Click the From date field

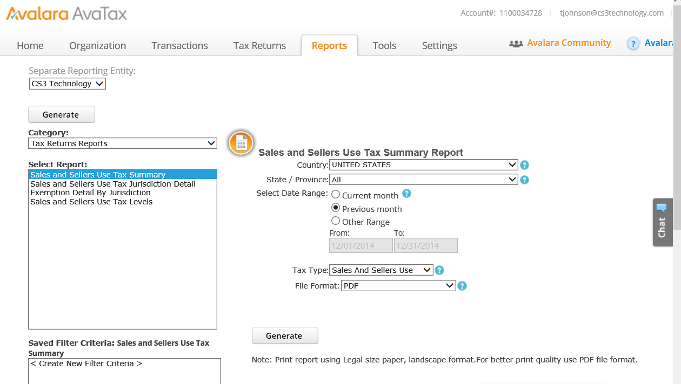[x=361, y=245]
